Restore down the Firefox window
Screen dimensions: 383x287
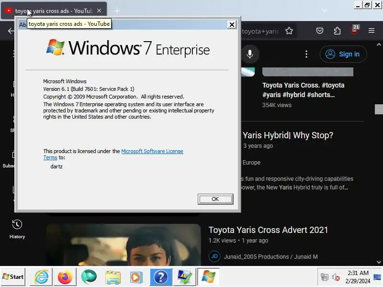click(x=367, y=5)
